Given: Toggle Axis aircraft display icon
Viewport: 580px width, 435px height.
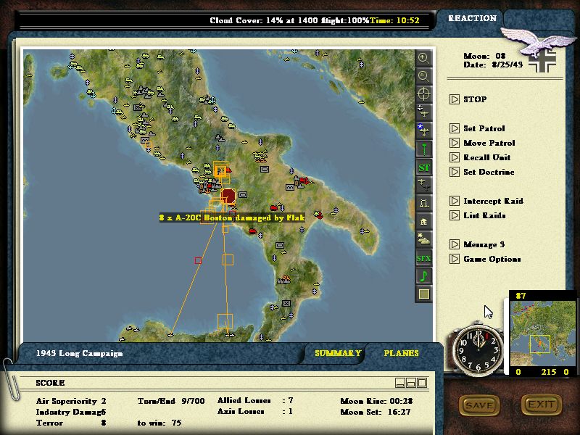Looking at the screenshot, I should tap(423, 112).
